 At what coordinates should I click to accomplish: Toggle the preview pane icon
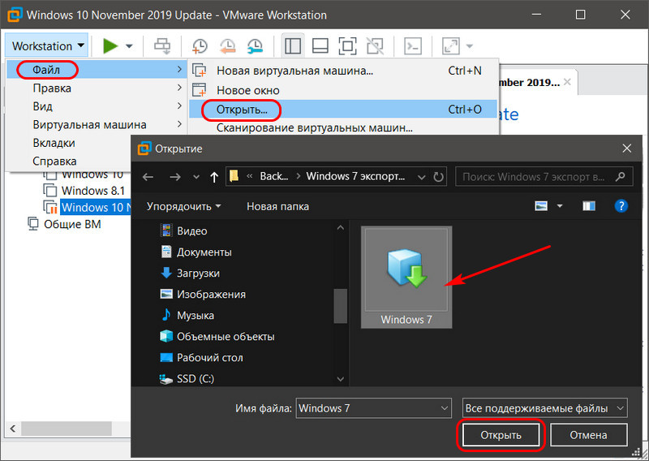pos(589,205)
